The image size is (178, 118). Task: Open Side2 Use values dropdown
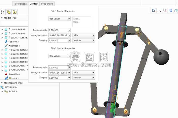(69, 56)
